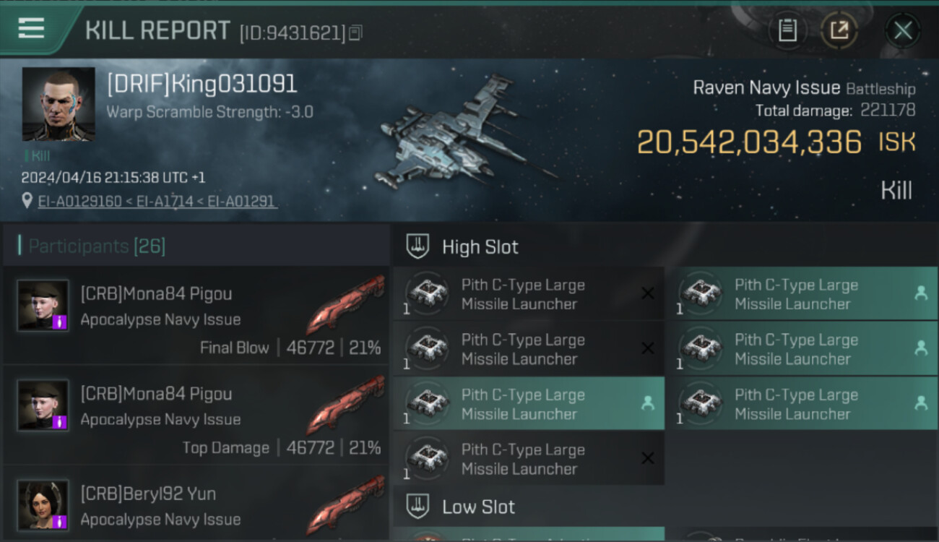This screenshot has height=542, width=939.
Task: Open the hamburger menu beside Kill Report
Action: tap(31, 29)
